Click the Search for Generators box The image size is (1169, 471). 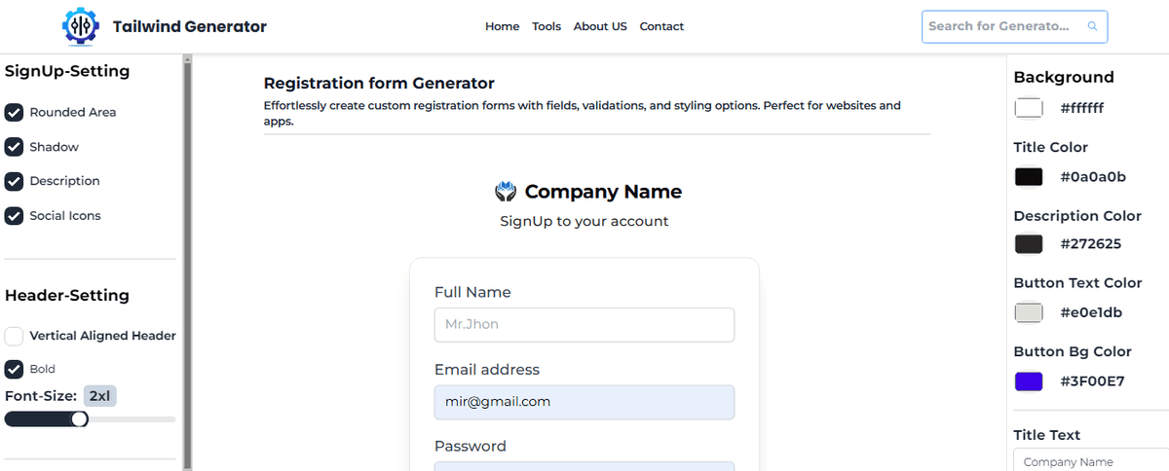[x=1014, y=26]
